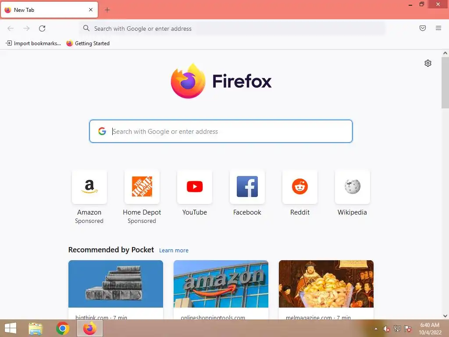Open the YouTube shortcut tile
Viewport: 449px width, 337px height.
194,186
